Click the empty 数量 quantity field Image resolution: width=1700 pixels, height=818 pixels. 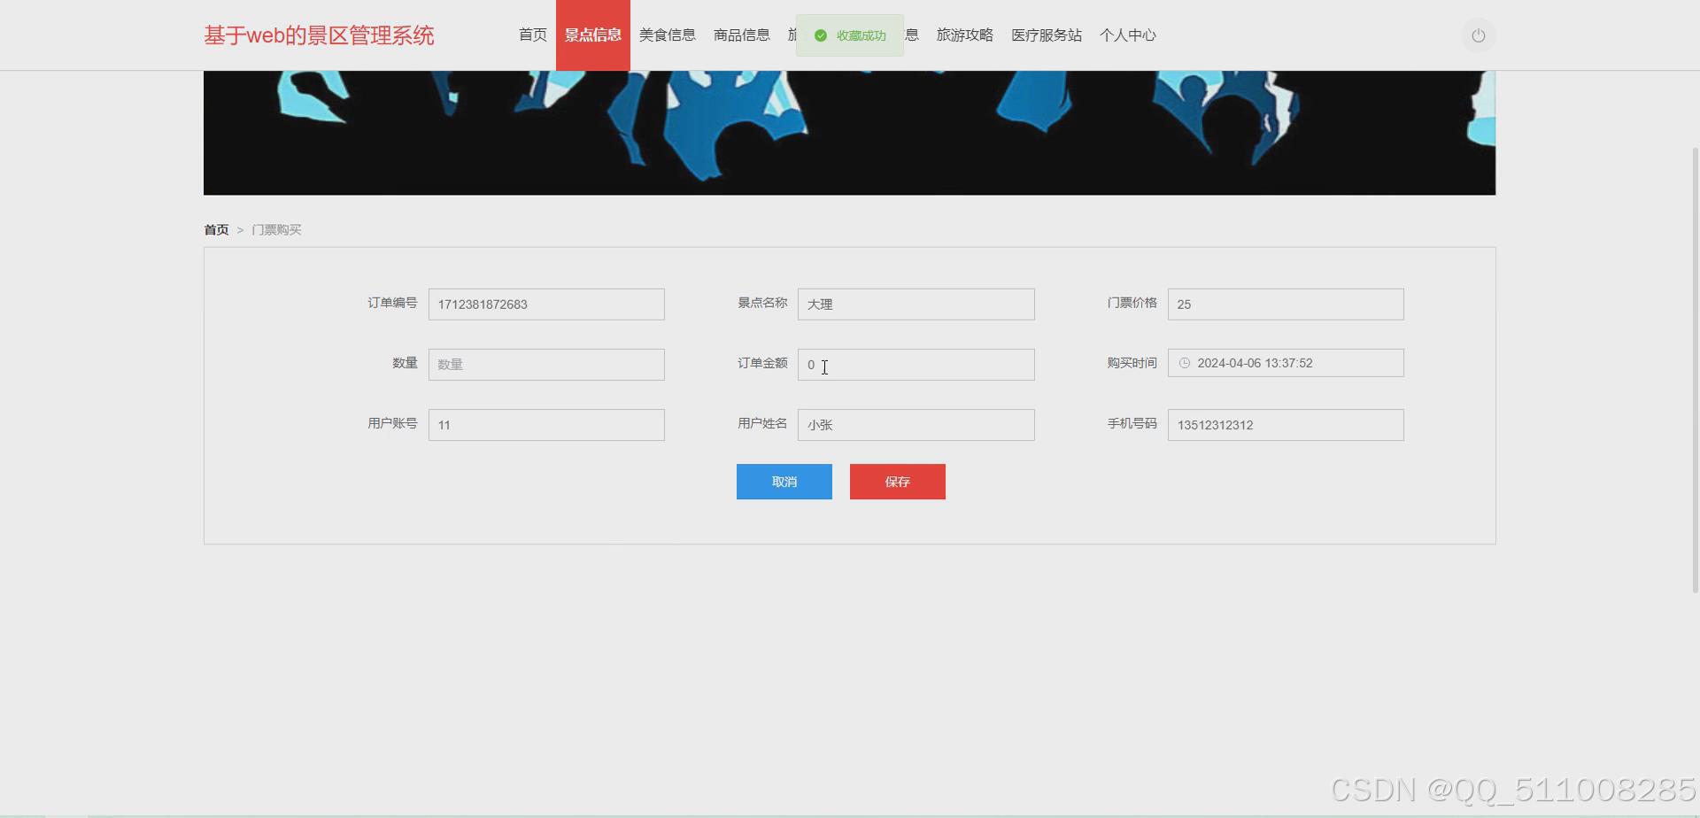tap(546, 365)
